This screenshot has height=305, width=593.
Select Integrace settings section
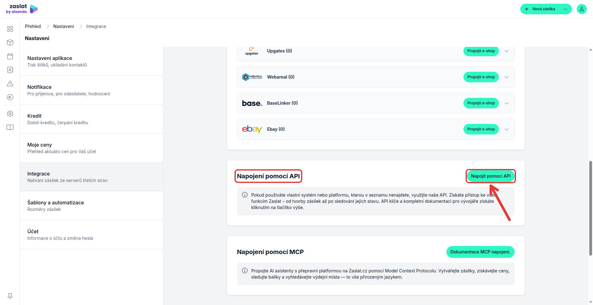click(91, 177)
